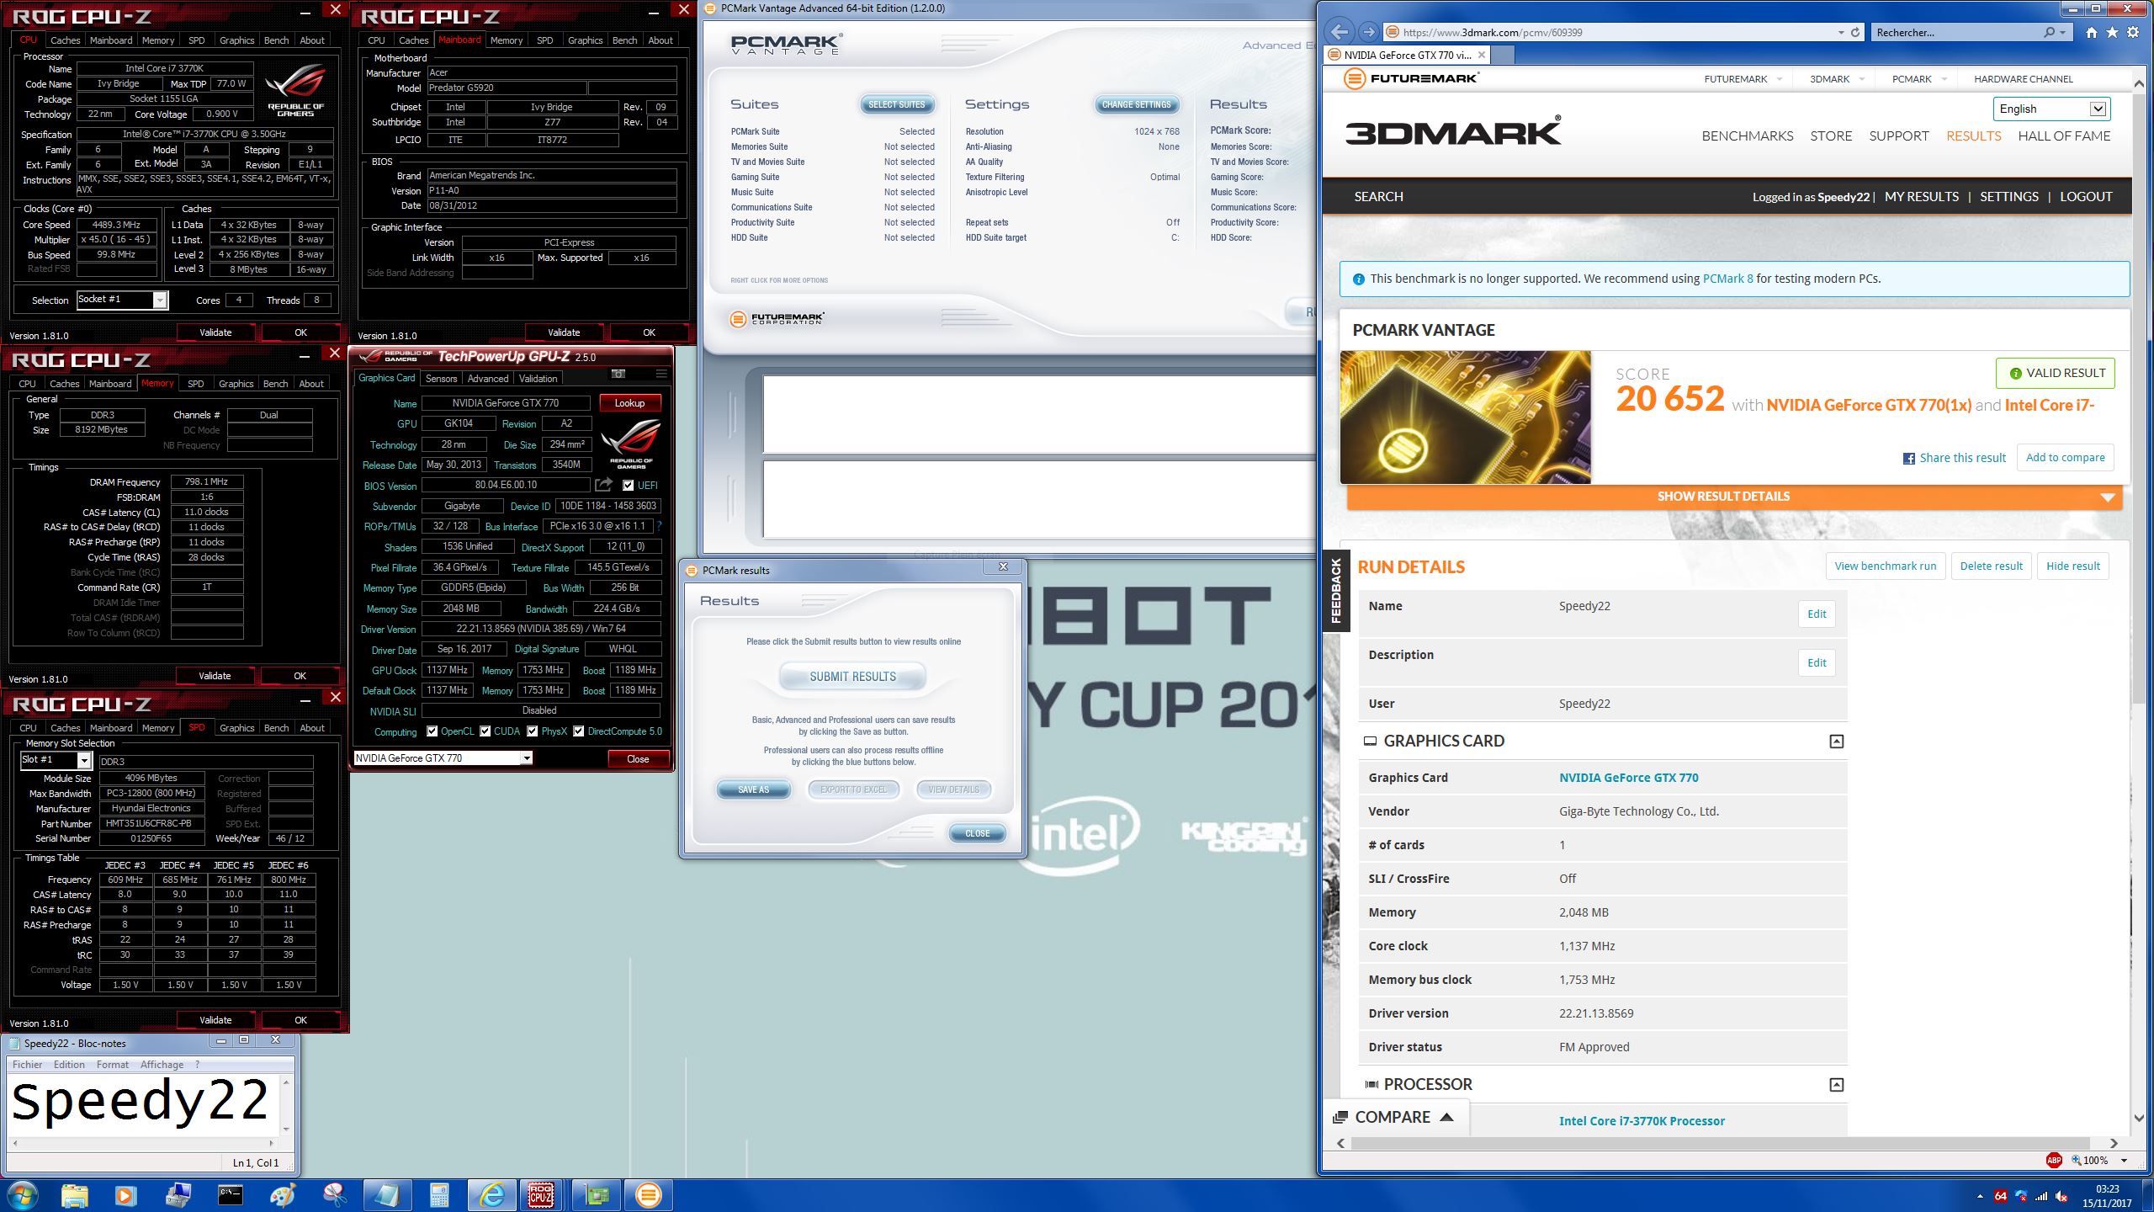Click CHANGE SETTINGS in PCMark Vantage

1136,104
